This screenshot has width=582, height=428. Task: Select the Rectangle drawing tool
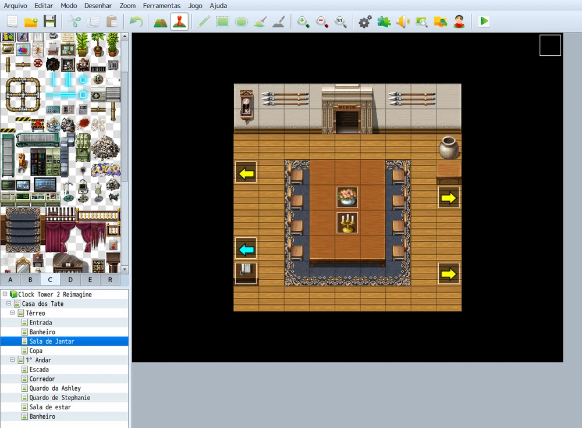coord(222,22)
